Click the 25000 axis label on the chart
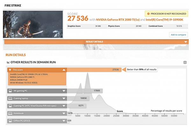 (116, 116)
